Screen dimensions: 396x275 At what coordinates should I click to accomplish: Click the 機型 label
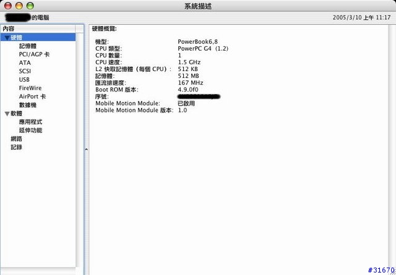102,41
